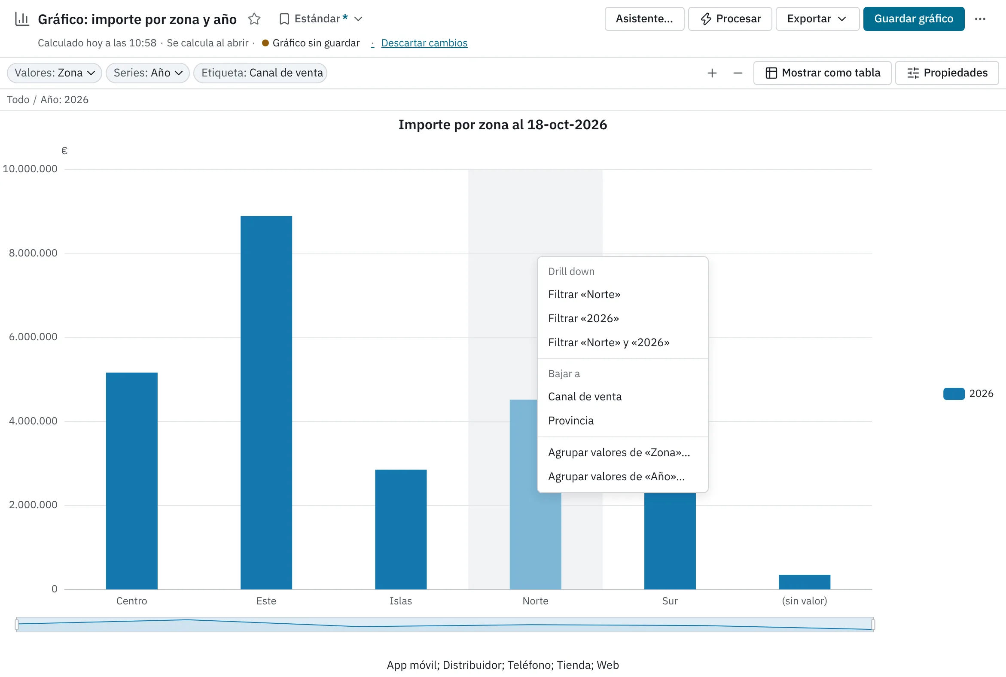Open the Valores: Zona dropdown
Screen dimensions: 1006x677
(x=55, y=73)
